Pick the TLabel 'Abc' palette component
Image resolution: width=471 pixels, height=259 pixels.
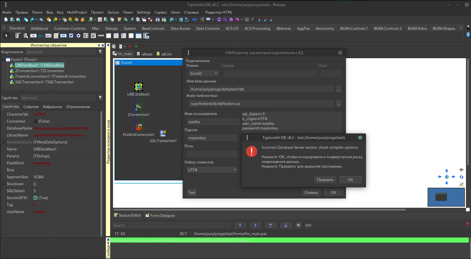(41, 36)
